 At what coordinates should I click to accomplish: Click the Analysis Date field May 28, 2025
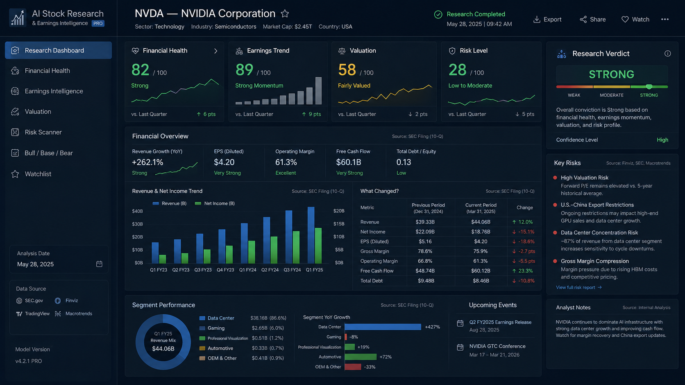click(x=59, y=264)
